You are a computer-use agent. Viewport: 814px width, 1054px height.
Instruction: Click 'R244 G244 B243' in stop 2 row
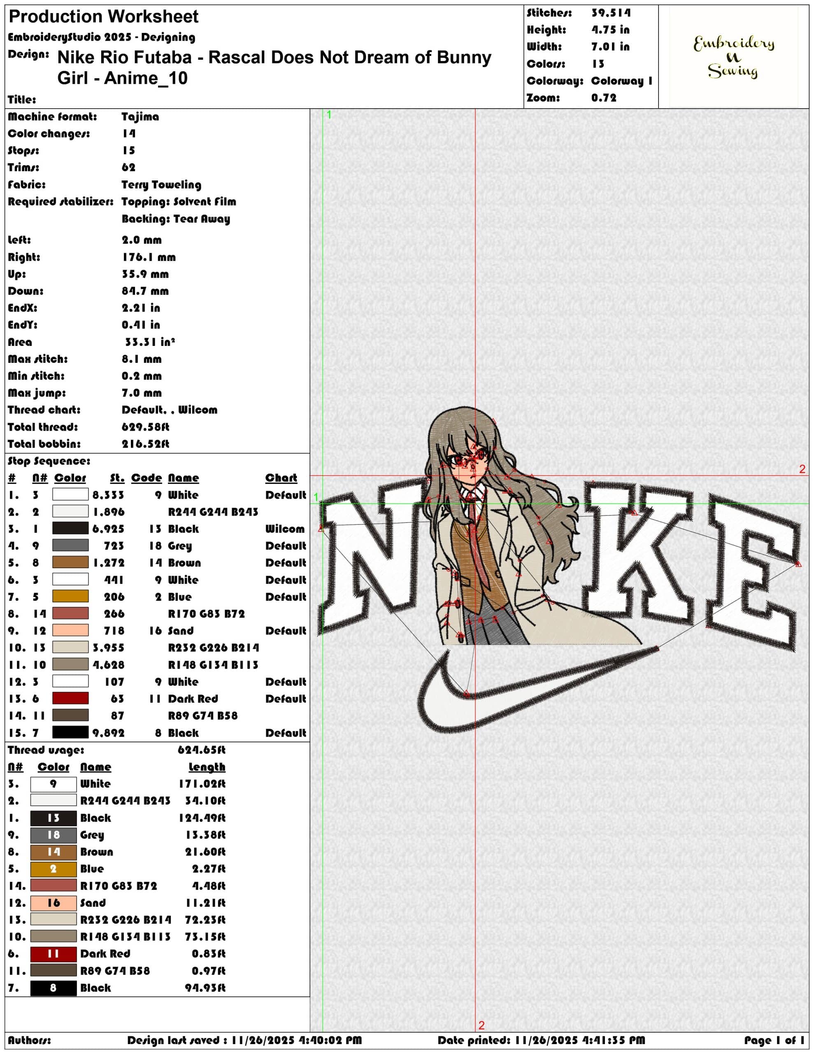click(x=213, y=511)
